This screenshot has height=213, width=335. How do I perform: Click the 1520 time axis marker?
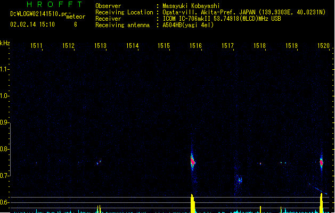click(x=323, y=46)
